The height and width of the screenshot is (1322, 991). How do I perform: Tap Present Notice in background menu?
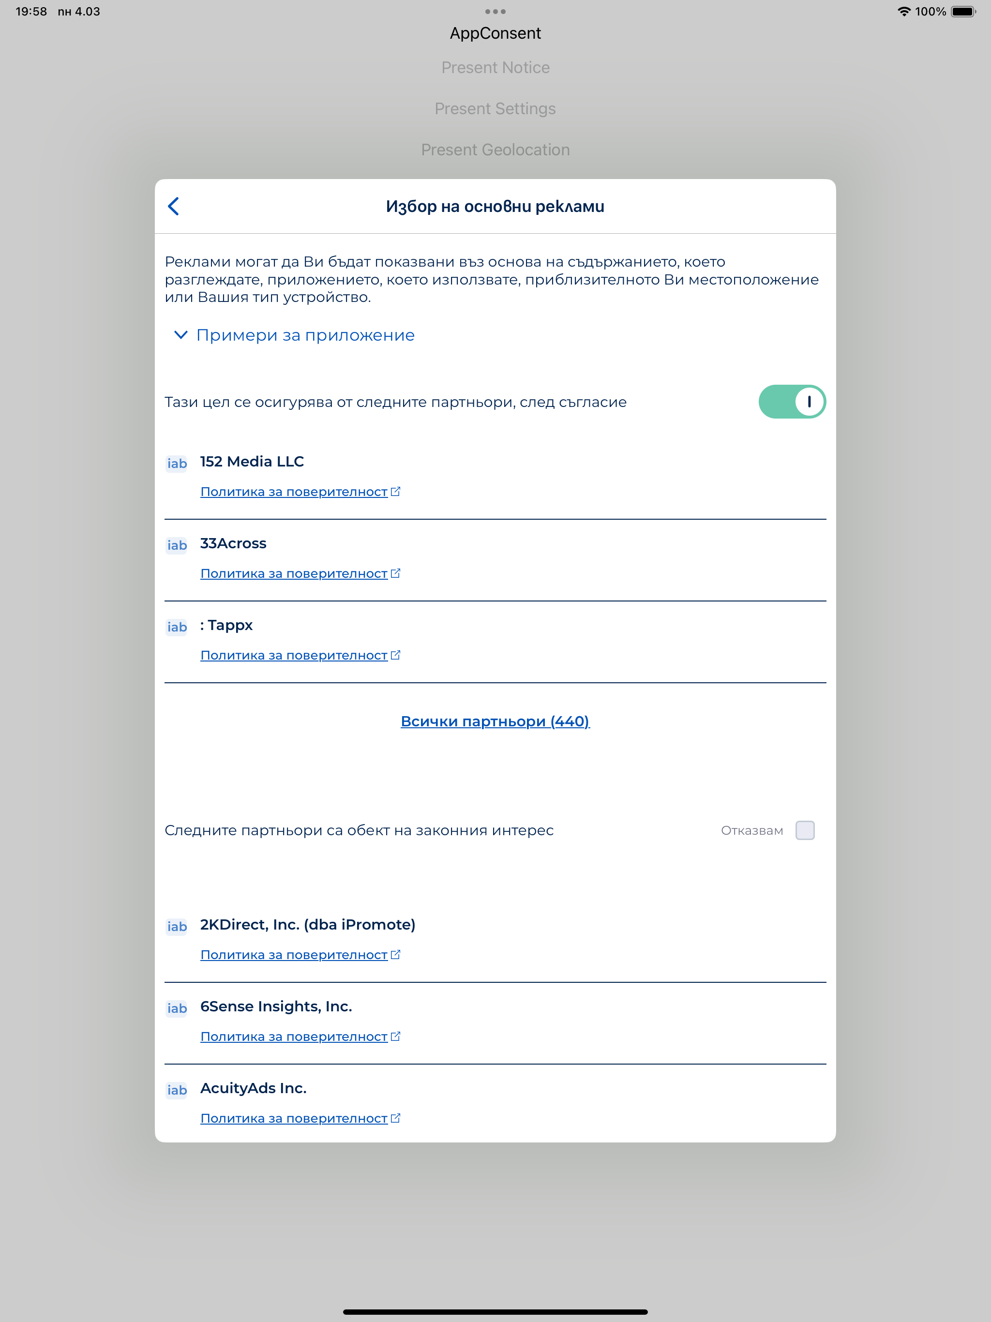coord(495,68)
